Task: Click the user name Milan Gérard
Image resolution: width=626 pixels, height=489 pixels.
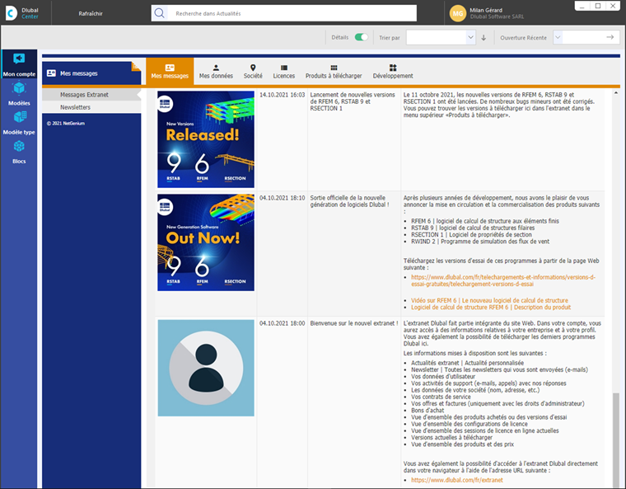Action: pos(486,10)
